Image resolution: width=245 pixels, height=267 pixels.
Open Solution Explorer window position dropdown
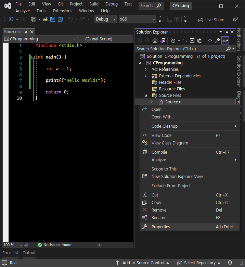click(x=221, y=32)
